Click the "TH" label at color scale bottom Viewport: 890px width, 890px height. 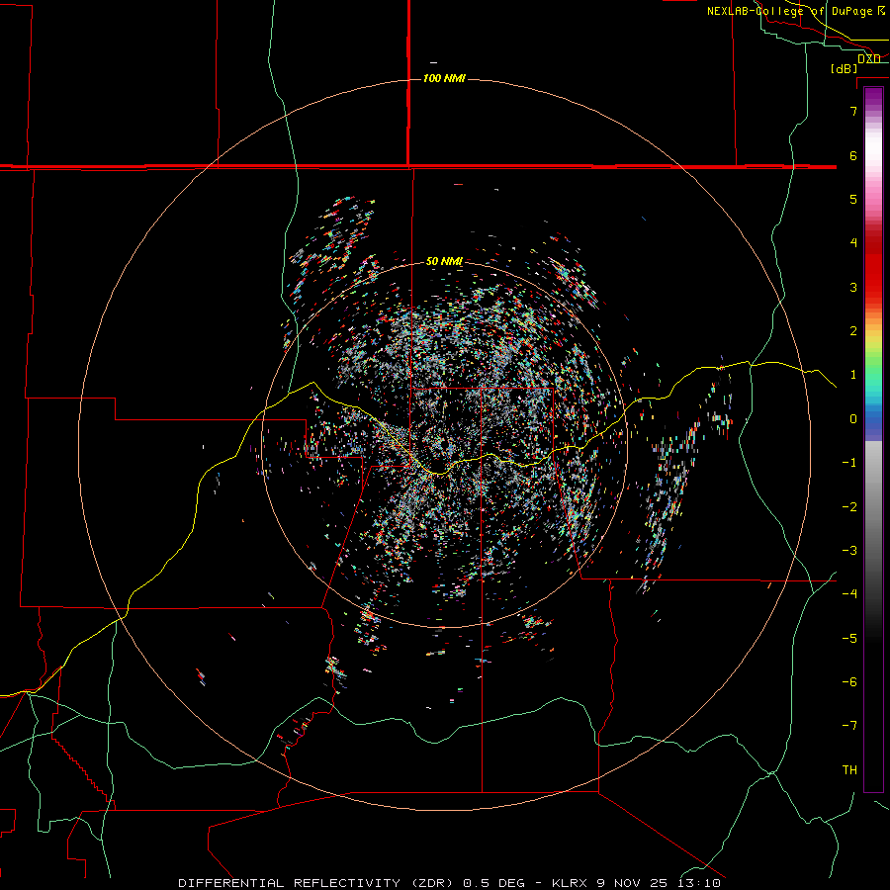tap(849, 770)
